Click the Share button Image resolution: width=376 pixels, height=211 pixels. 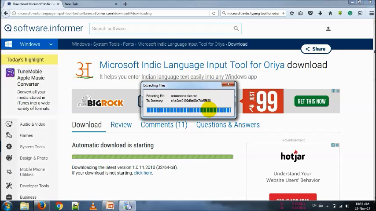click(x=316, y=49)
